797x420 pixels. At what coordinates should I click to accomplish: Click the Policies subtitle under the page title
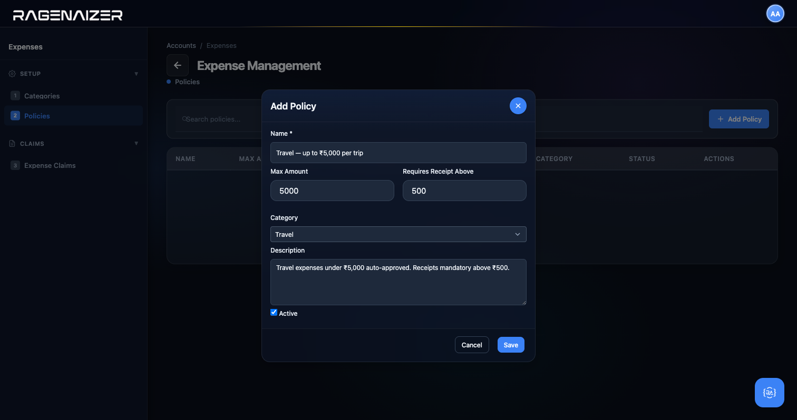(x=187, y=82)
